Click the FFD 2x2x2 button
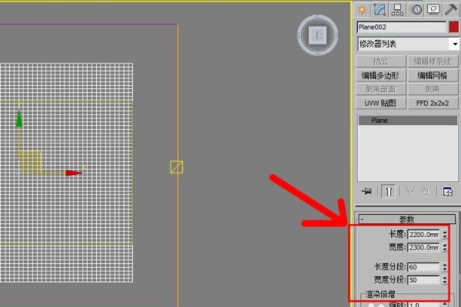 tap(433, 103)
